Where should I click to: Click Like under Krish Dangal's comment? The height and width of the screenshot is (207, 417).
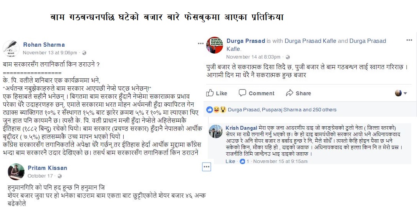click(230, 161)
